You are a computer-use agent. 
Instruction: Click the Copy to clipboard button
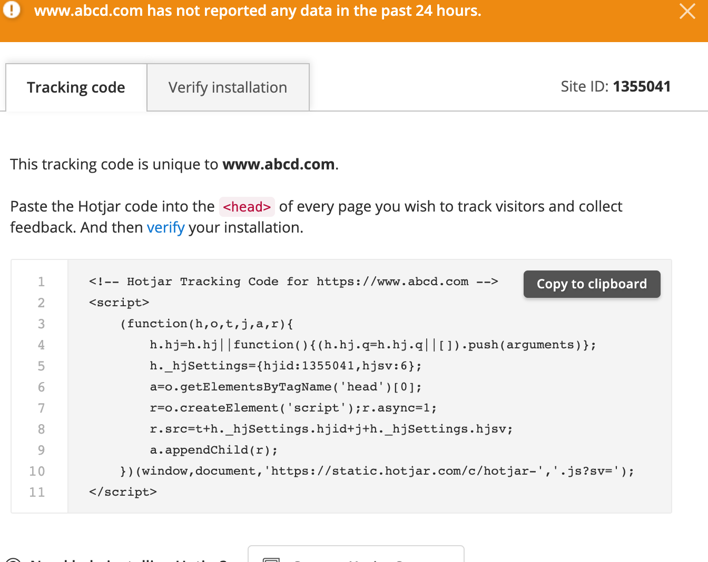coord(592,284)
